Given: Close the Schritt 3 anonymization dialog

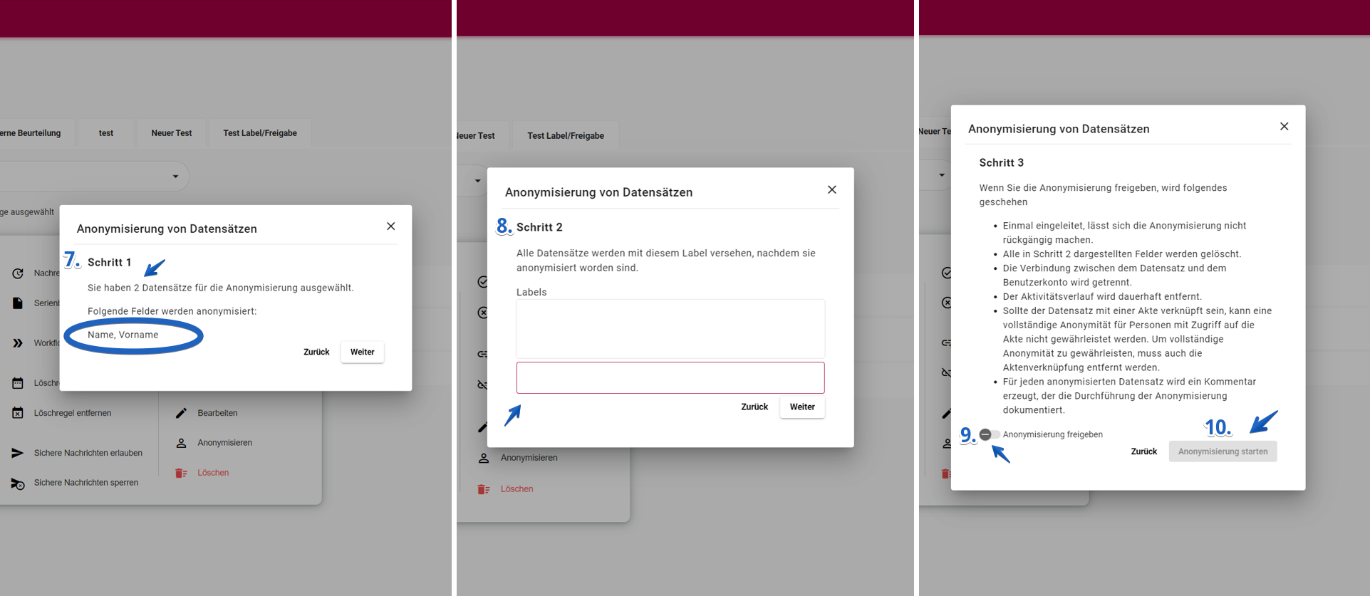Looking at the screenshot, I should click(x=1284, y=126).
